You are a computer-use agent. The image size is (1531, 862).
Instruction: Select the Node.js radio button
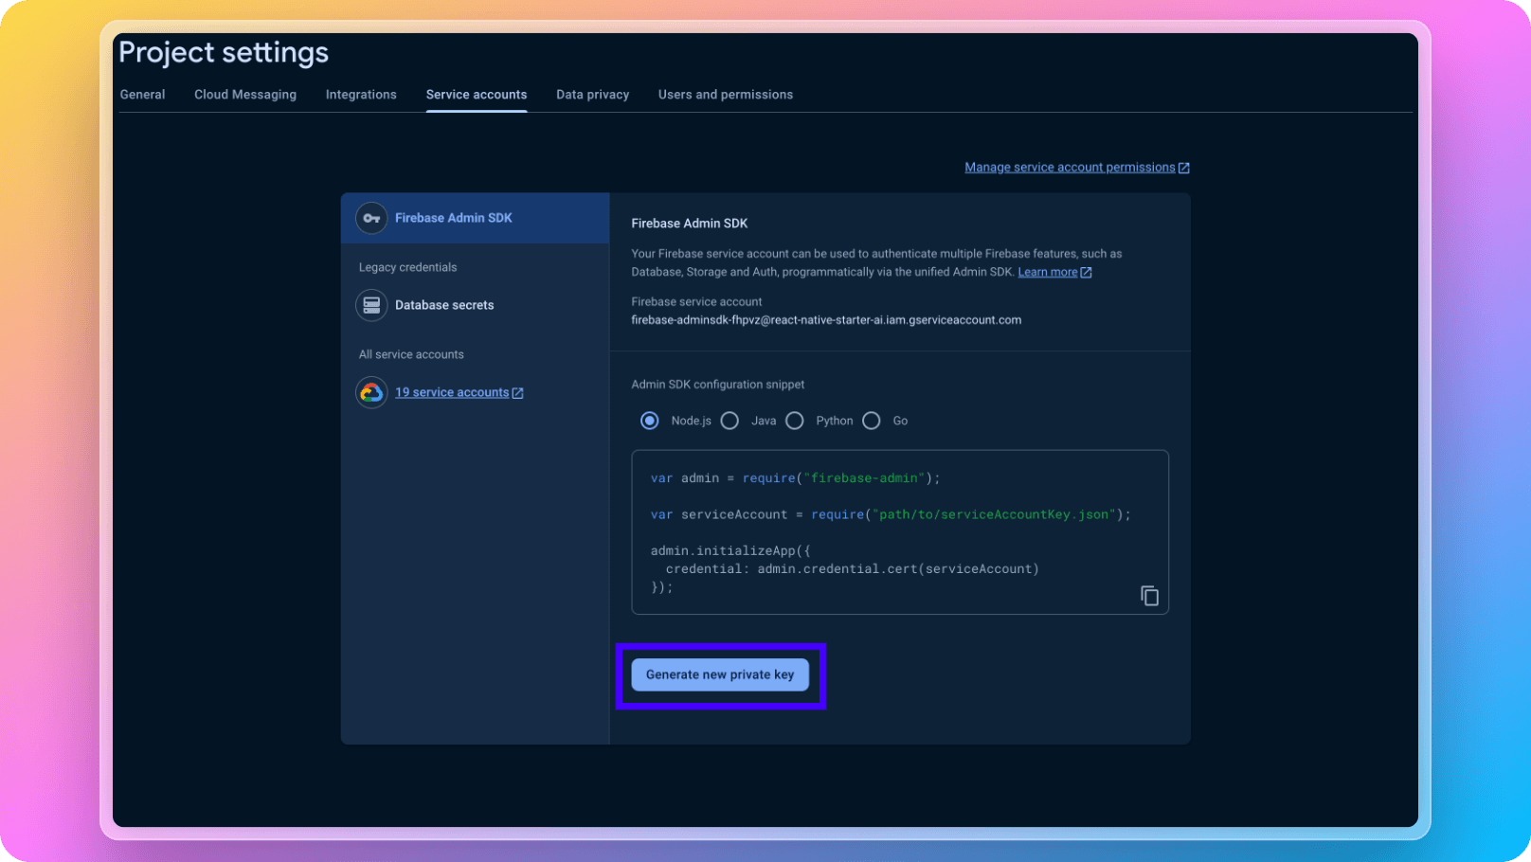pyautogui.click(x=649, y=421)
